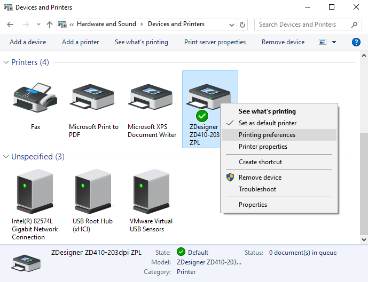Click the vertical scrollbar up arrow
Viewport: 368px width, 282px height.
(364, 55)
